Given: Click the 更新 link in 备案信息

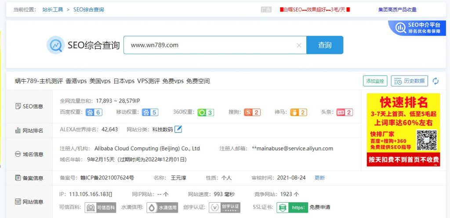Looking at the screenshot, I should pyautogui.click(x=319, y=178).
